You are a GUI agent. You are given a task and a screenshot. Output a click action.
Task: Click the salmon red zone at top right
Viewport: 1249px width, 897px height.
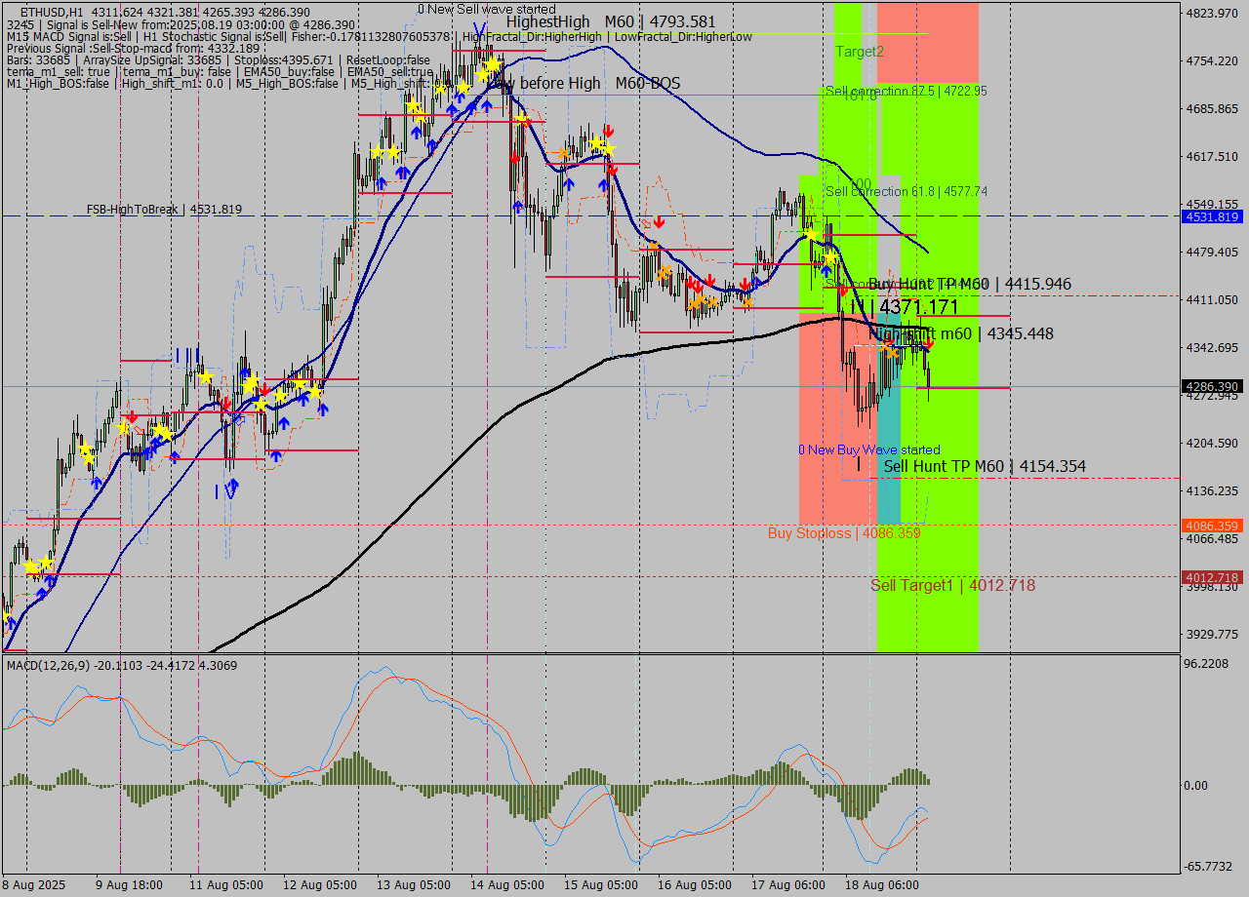[927, 39]
